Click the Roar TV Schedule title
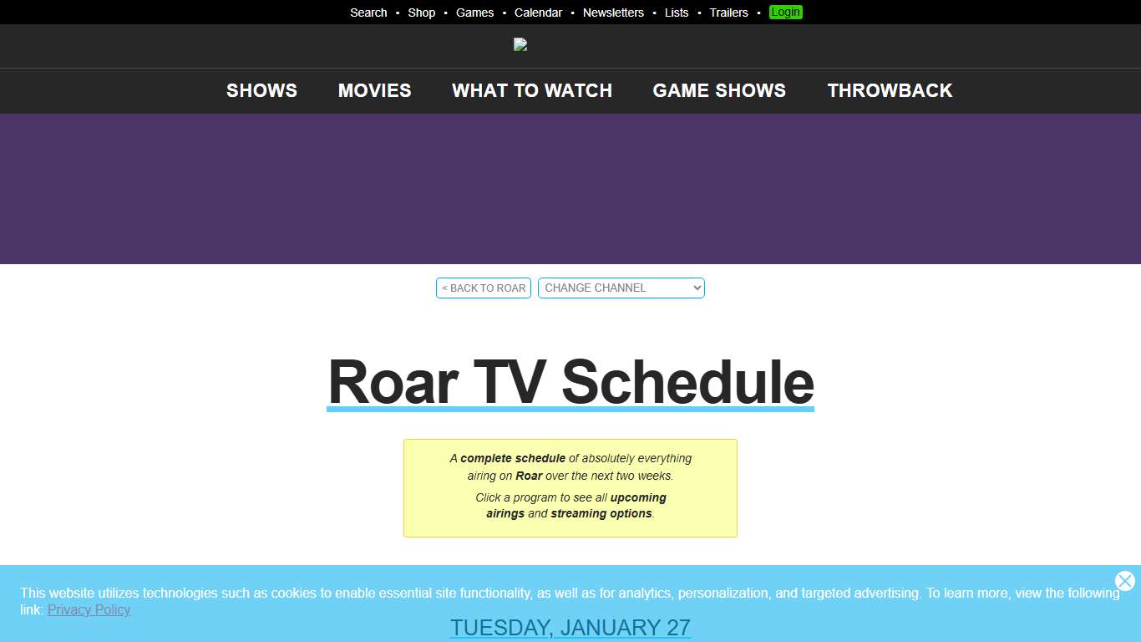 click(x=570, y=382)
